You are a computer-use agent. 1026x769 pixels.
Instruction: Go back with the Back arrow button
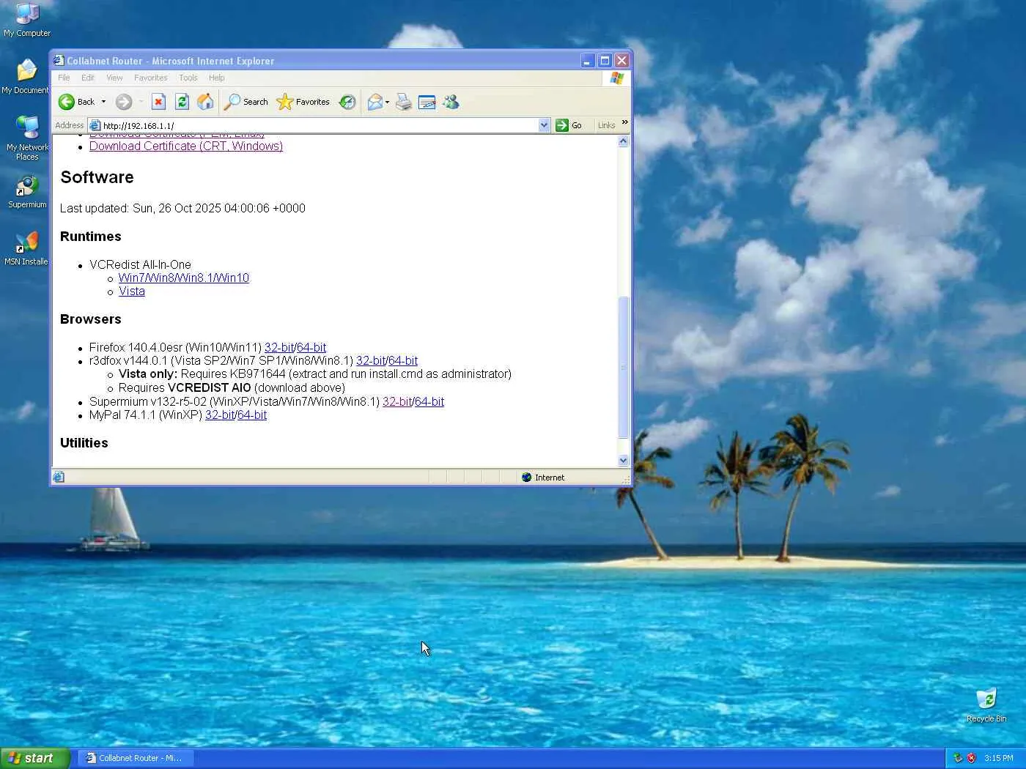76,102
